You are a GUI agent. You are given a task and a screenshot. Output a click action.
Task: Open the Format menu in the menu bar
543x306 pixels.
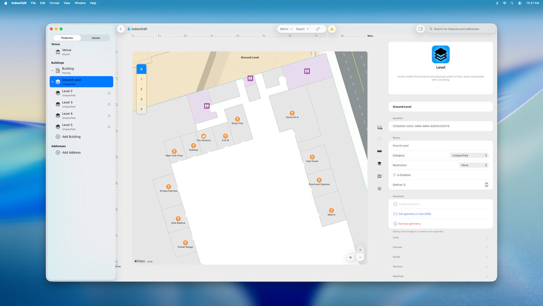tap(54, 3)
